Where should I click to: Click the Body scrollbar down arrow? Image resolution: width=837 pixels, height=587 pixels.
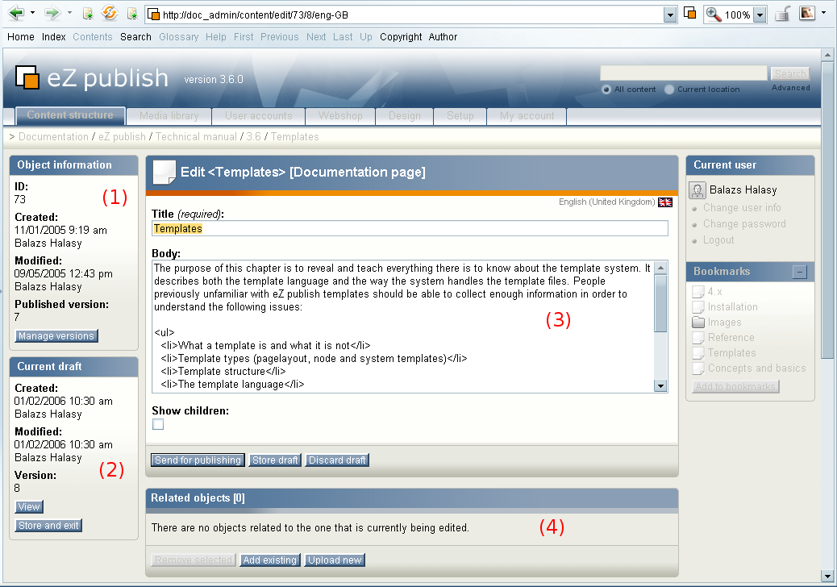[661, 385]
